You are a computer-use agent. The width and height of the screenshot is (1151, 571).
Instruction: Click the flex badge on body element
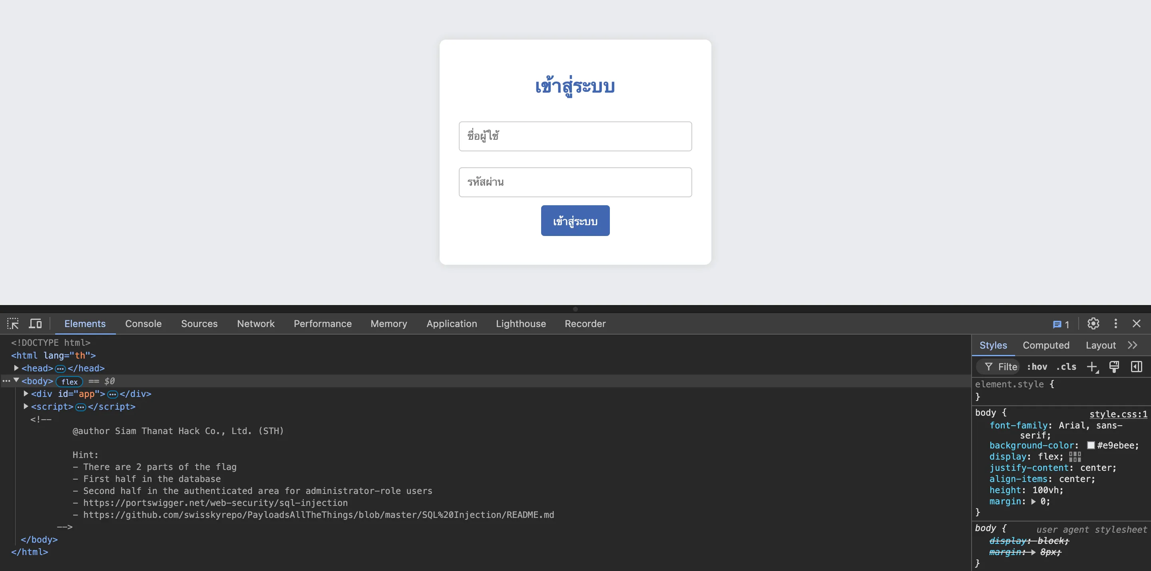pyautogui.click(x=69, y=382)
